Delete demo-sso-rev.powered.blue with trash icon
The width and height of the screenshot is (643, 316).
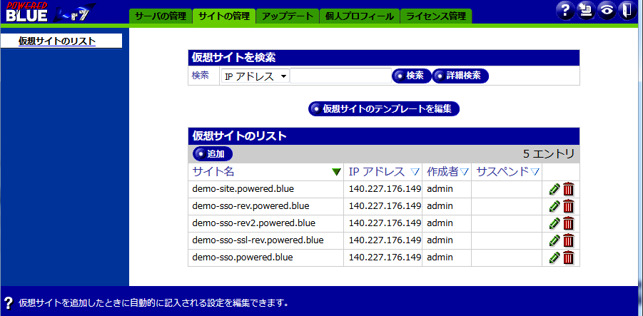tap(568, 206)
